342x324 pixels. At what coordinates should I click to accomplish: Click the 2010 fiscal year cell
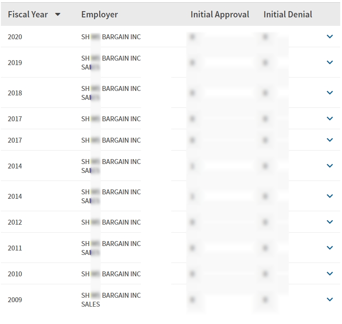tap(15, 274)
